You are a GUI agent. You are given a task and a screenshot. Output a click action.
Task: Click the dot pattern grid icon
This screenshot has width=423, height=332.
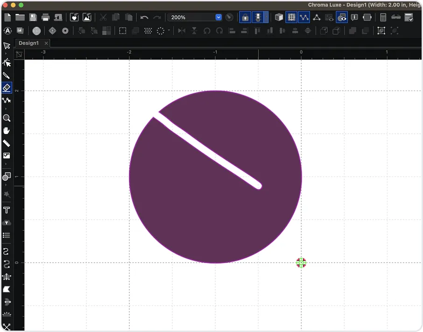[148, 31]
